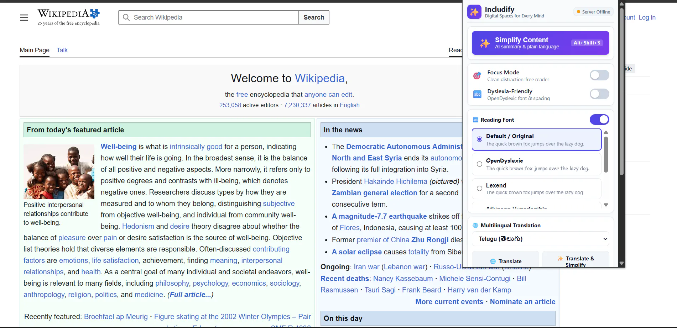Click the Wikipedia Search button
This screenshot has width=677, height=328.
[x=314, y=17]
